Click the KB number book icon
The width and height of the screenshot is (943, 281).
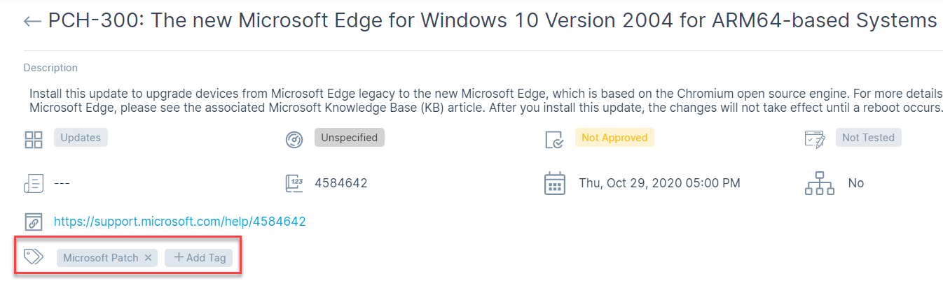[294, 184]
